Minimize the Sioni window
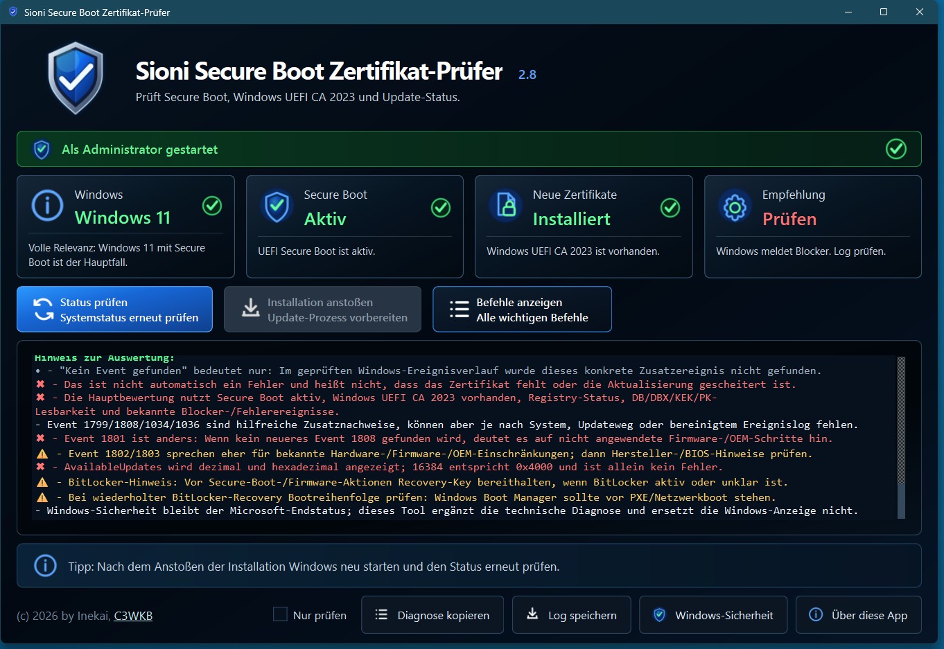Viewport: 944px width, 649px height. pyautogui.click(x=849, y=12)
